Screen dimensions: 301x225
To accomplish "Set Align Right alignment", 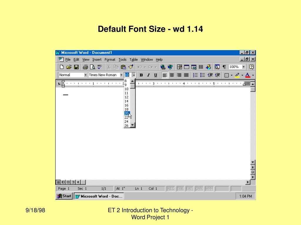I will point(179,75).
